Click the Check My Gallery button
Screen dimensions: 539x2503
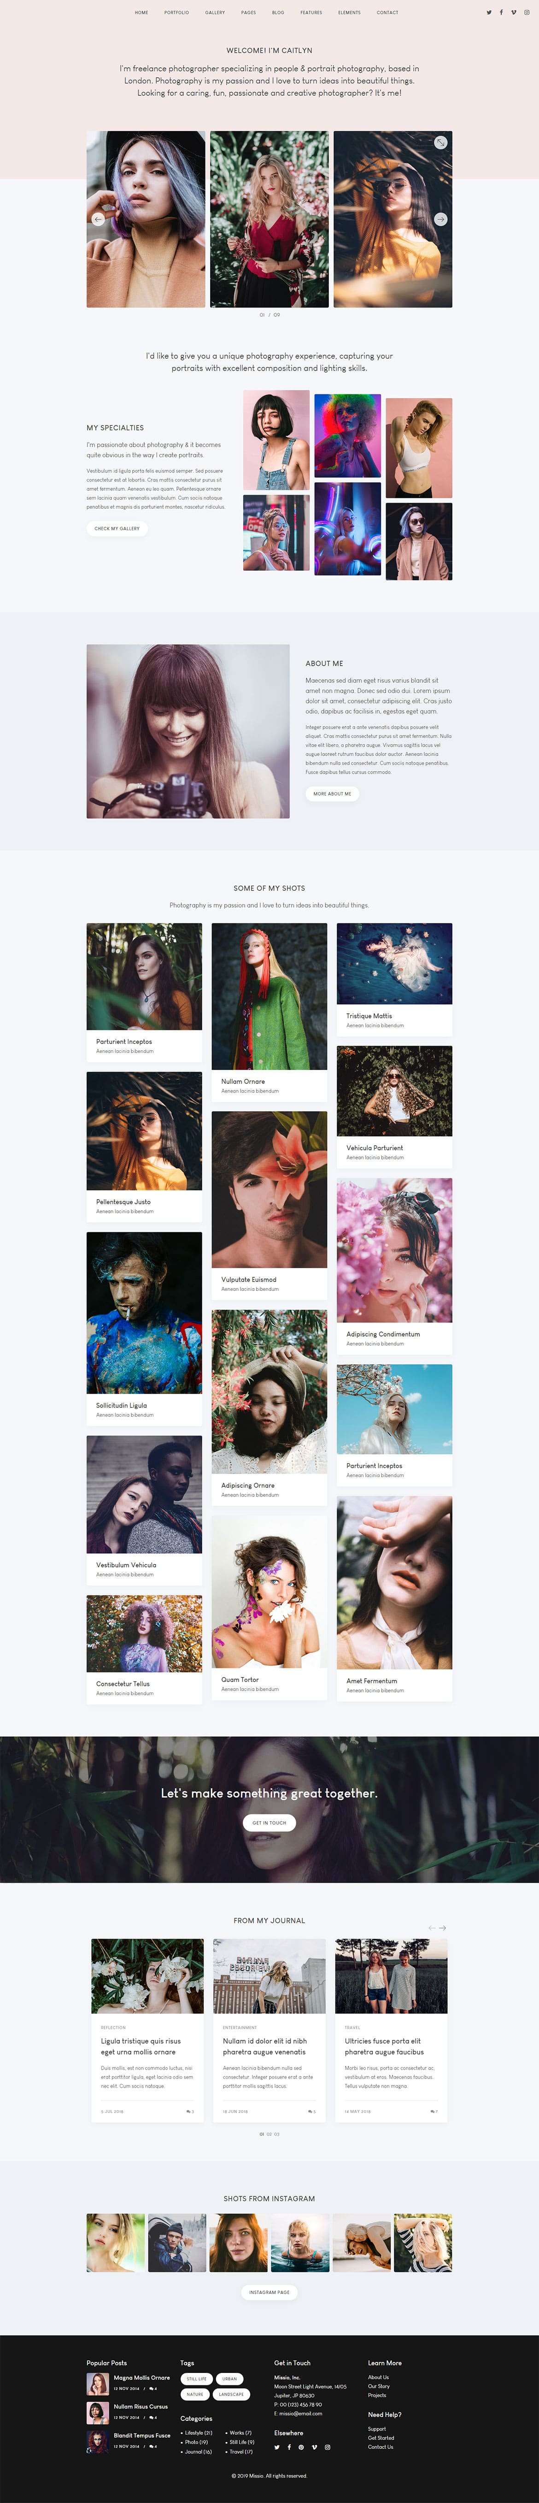click(x=117, y=528)
